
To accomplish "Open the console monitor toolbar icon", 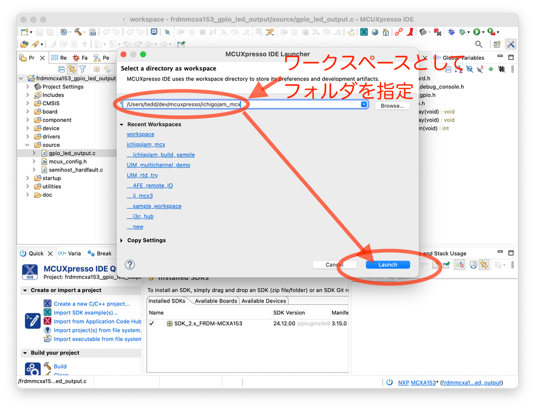I will [x=154, y=32].
